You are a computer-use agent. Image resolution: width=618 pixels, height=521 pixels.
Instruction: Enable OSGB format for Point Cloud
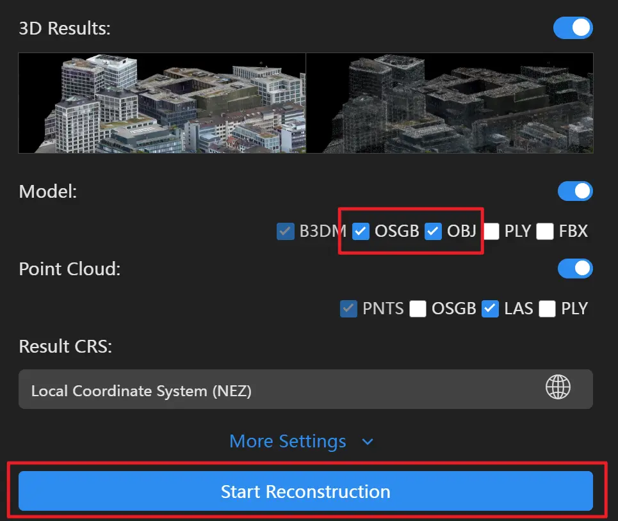[x=418, y=309]
